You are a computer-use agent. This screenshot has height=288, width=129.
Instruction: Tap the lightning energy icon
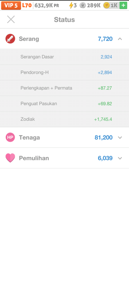pyautogui.click(x=71, y=5)
